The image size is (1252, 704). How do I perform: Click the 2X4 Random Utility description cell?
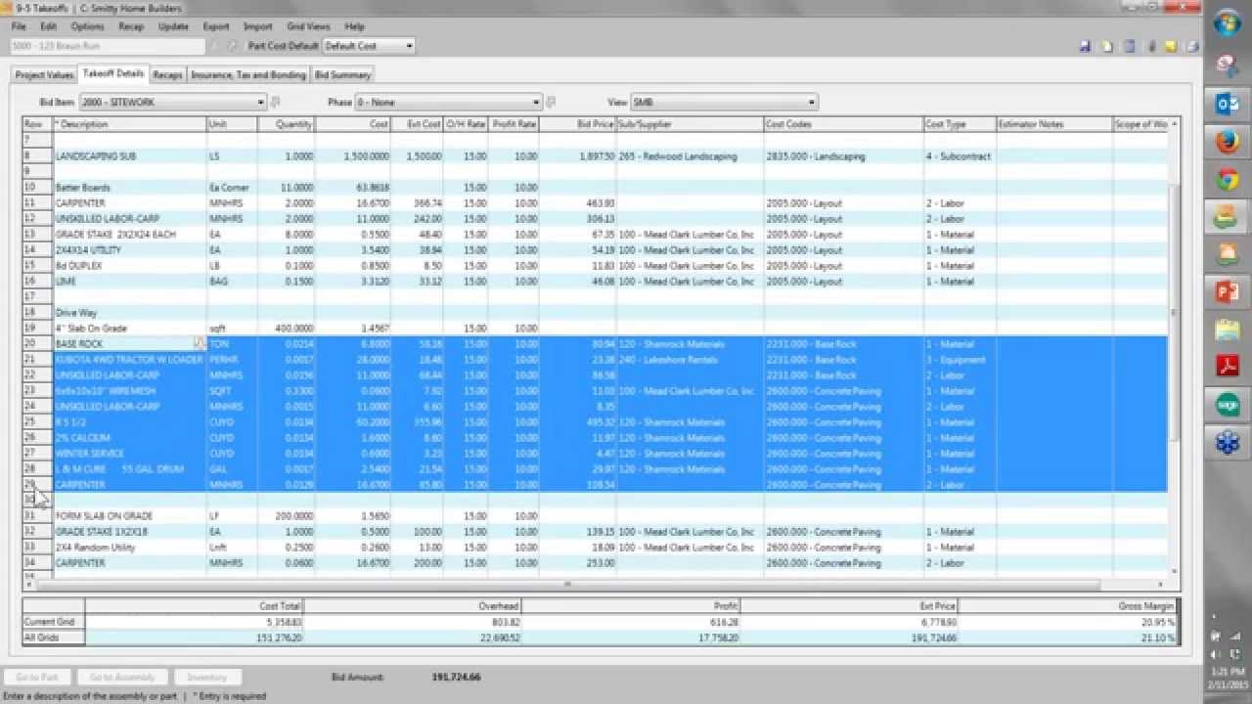click(129, 548)
